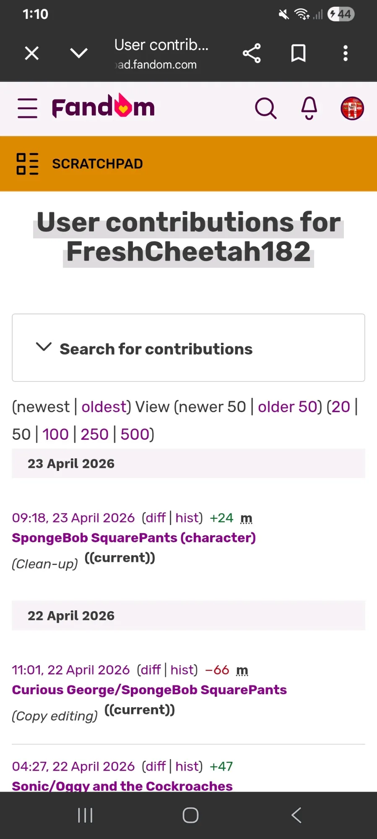Close the browser custom tab

click(x=32, y=53)
